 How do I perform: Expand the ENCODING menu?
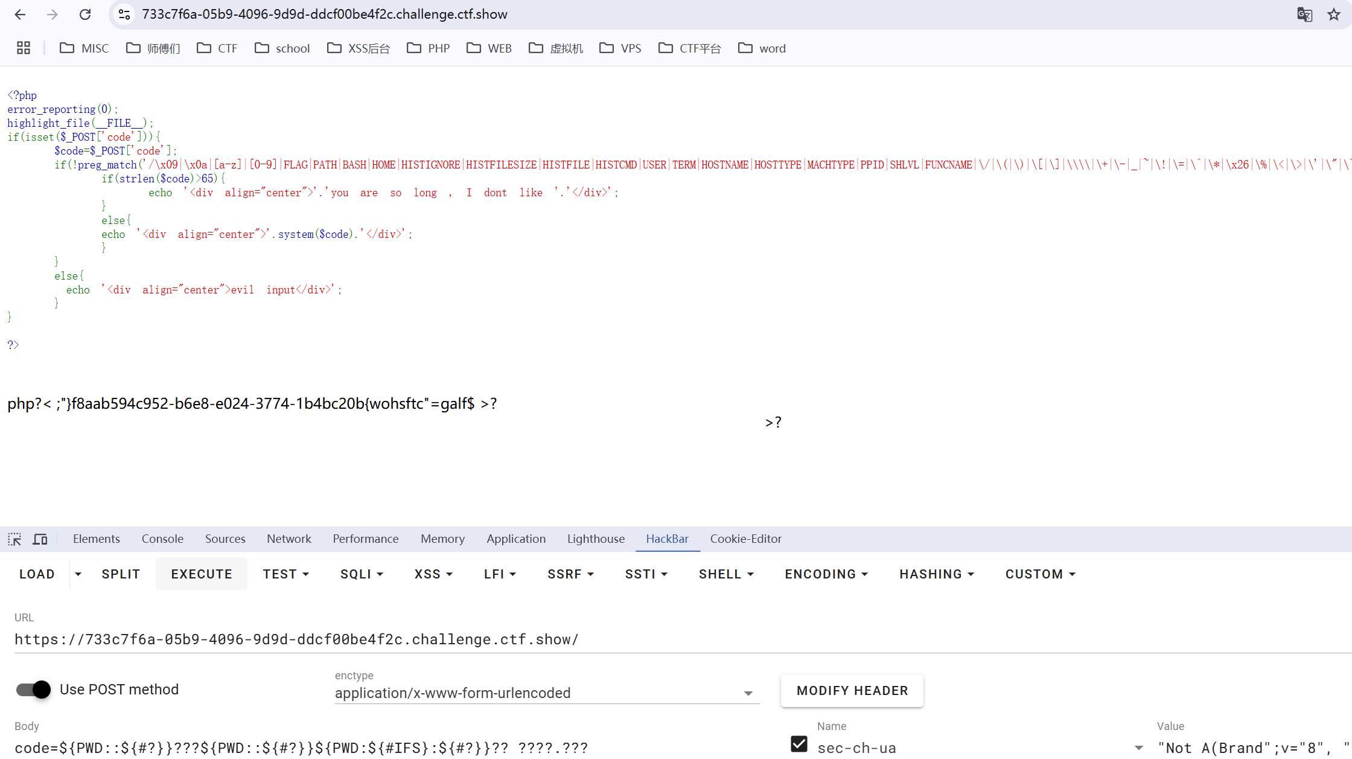(x=826, y=574)
